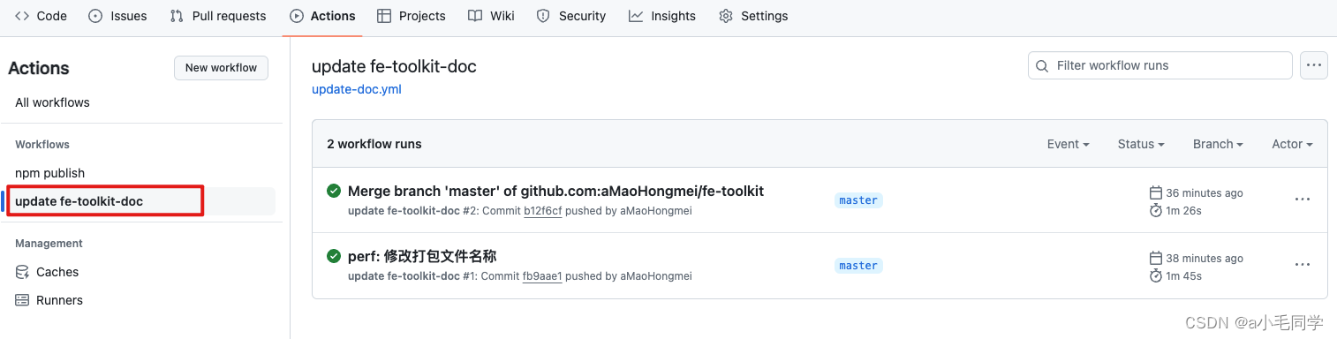The width and height of the screenshot is (1337, 339).
Task: Select the npm publish workflow
Action: point(50,173)
